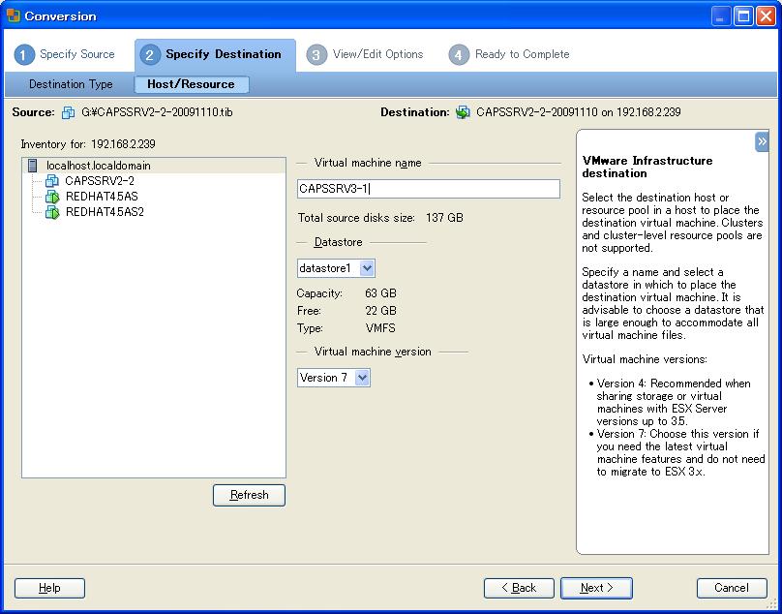
Task: Click the resize grip in window corner
Action: 771,604
